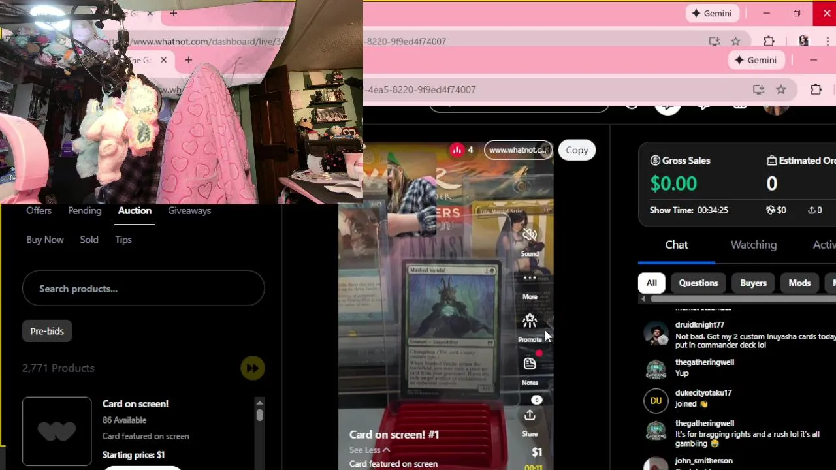This screenshot has height=470, width=836.
Task: Click the Copy button for stream link
Action: click(x=577, y=150)
